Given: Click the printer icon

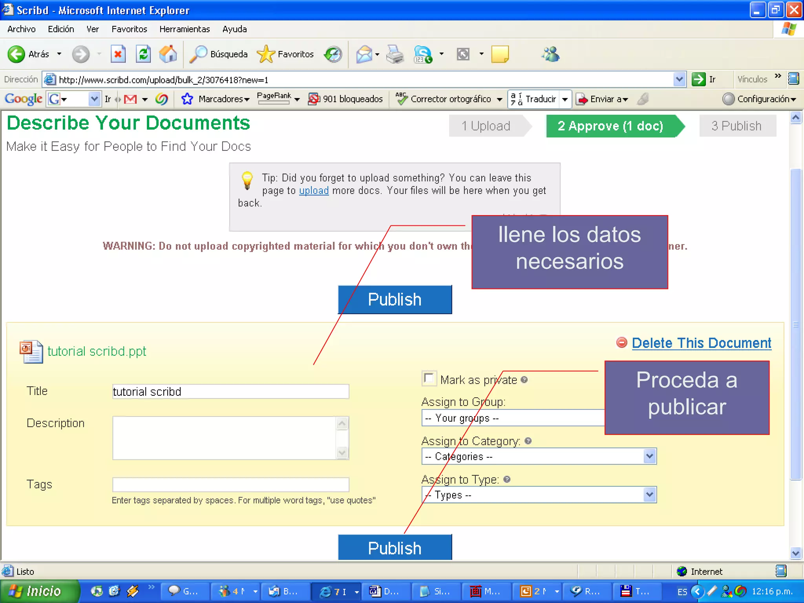Looking at the screenshot, I should tap(395, 54).
